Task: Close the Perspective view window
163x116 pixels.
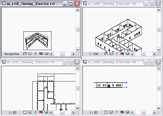Action: tap(77, 4)
